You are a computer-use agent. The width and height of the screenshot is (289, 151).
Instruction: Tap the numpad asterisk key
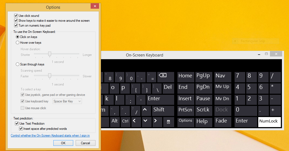(275, 89)
